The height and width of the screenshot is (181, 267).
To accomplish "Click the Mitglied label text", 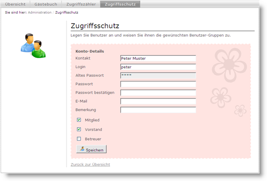I will (x=92, y=120).
